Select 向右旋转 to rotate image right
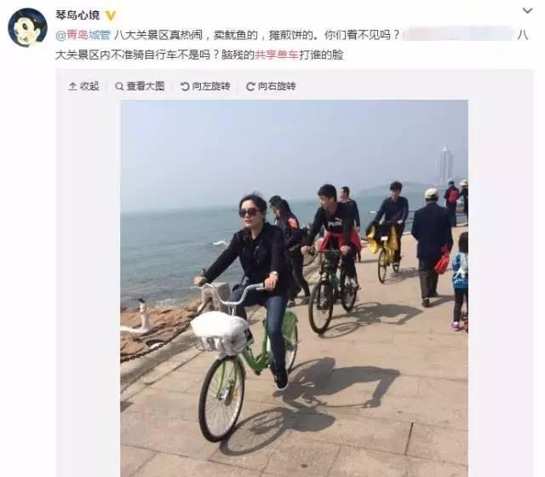The width and height of the screenshot is (545, 477). 271,86
